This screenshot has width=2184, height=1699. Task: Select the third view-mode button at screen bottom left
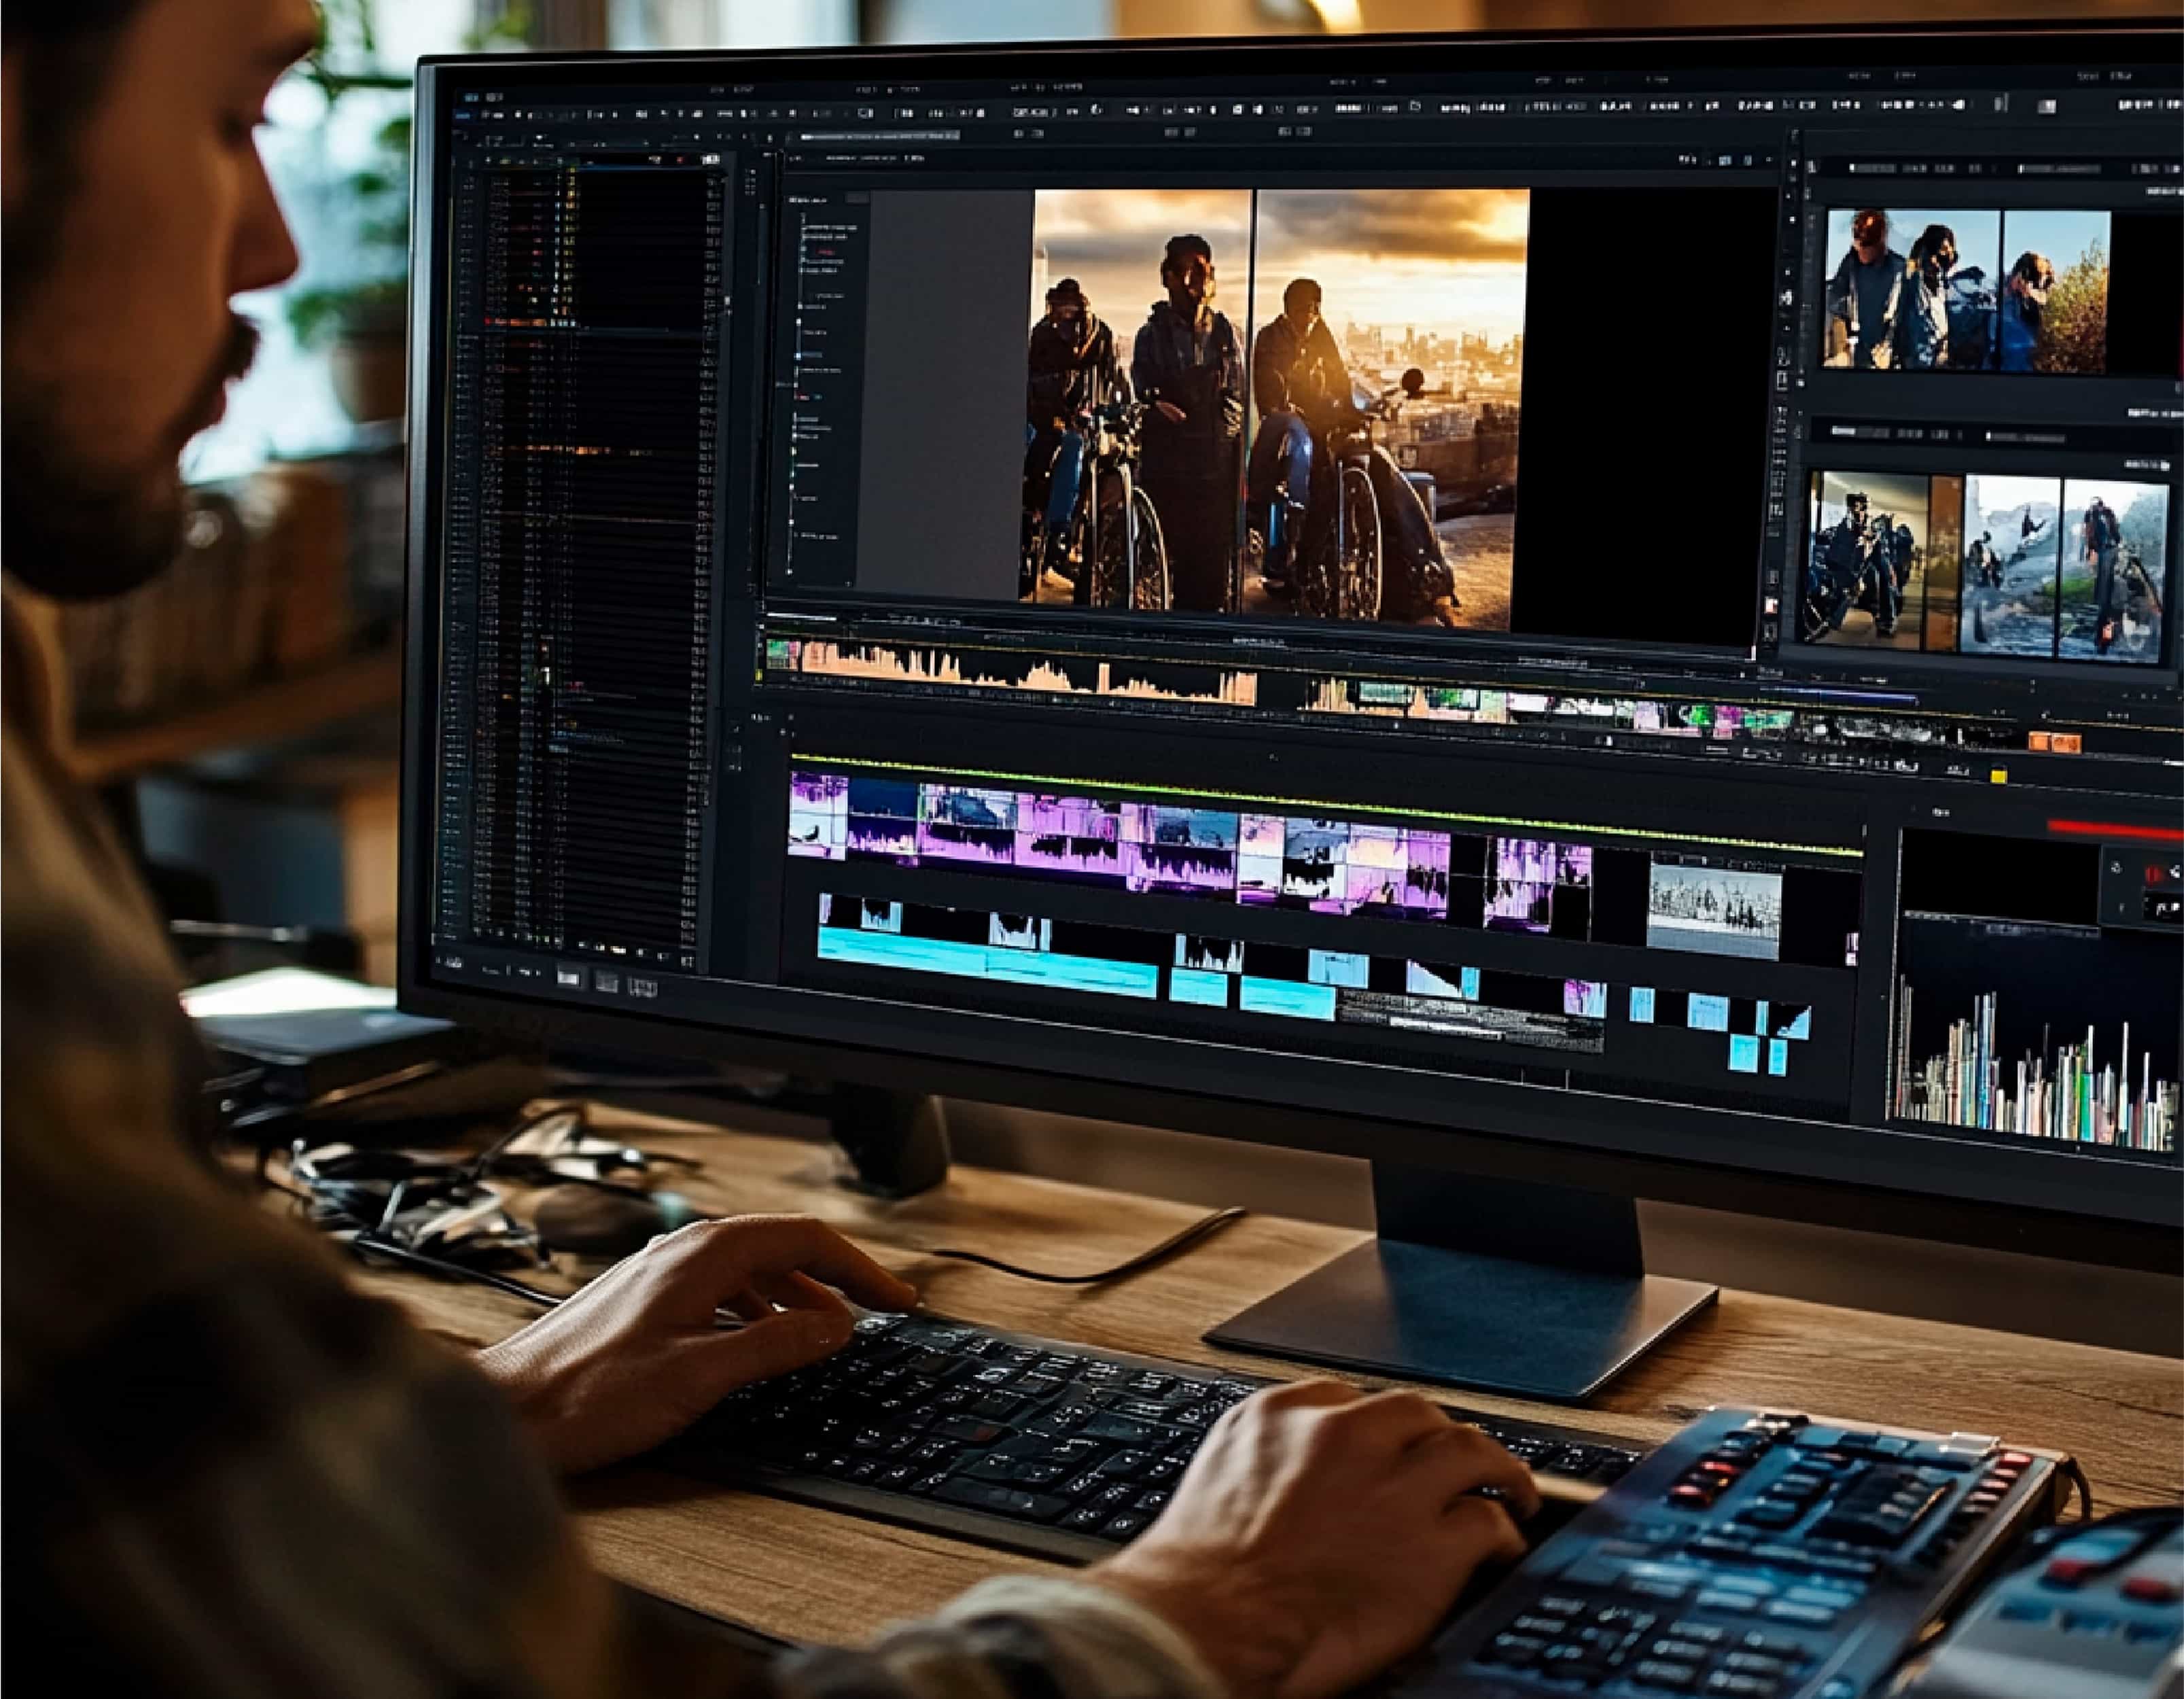pos(642,988)
